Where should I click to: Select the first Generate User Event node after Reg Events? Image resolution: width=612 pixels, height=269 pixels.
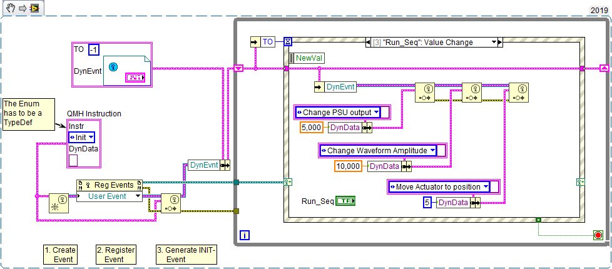tap(171, 204)
